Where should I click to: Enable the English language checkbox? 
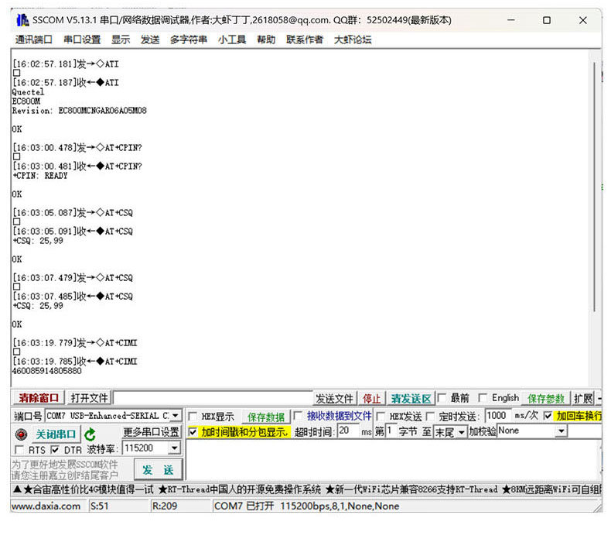coord(483,397)
